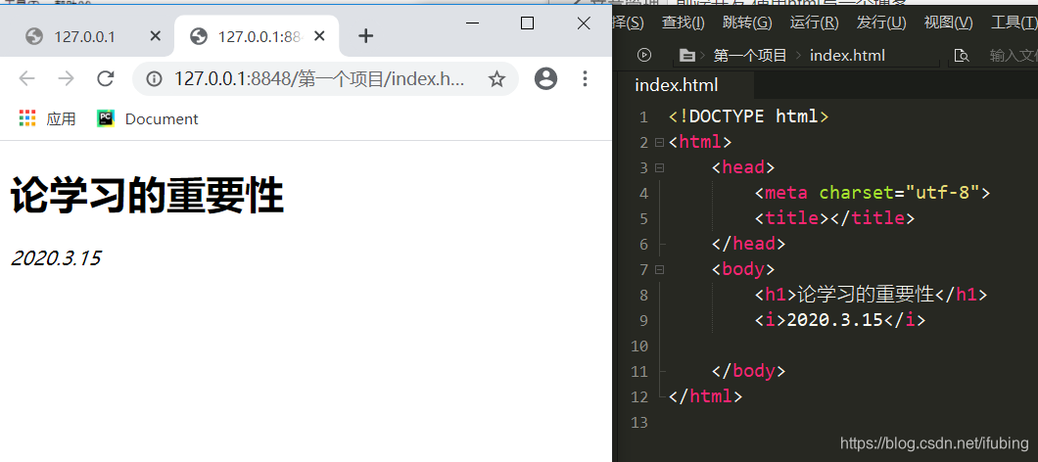Click the DOCTYPE html line in code

[749, 117]
